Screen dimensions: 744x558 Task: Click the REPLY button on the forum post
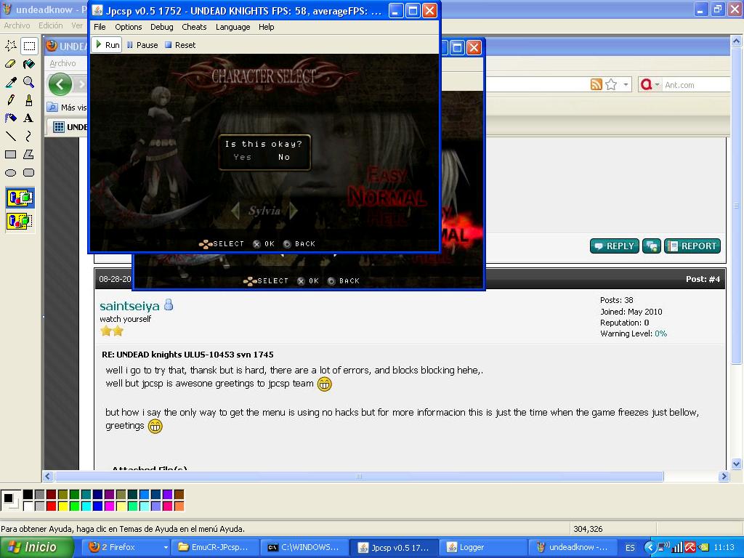(614, 246)
